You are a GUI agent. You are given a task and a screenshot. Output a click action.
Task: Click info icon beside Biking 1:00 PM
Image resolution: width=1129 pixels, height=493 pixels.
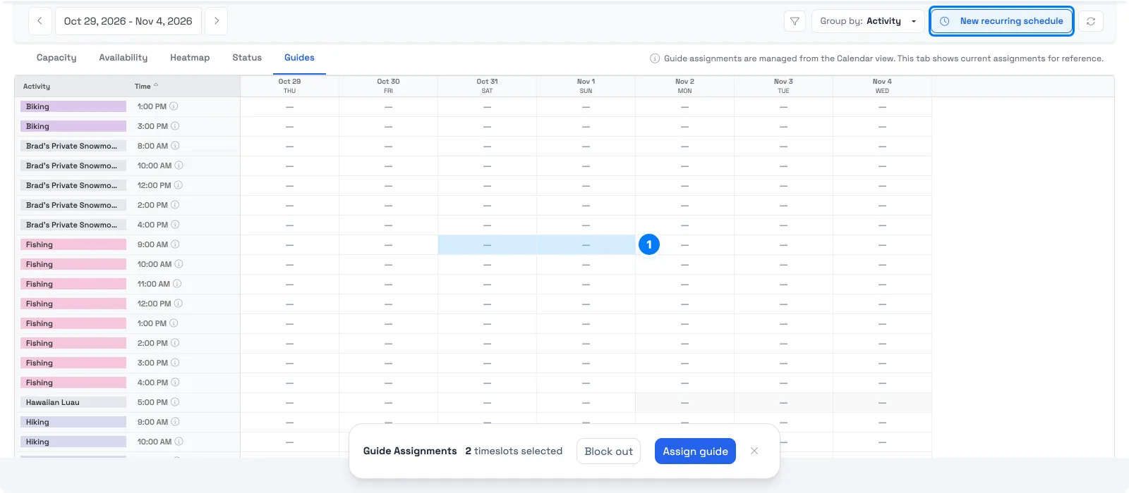(174, 106)
